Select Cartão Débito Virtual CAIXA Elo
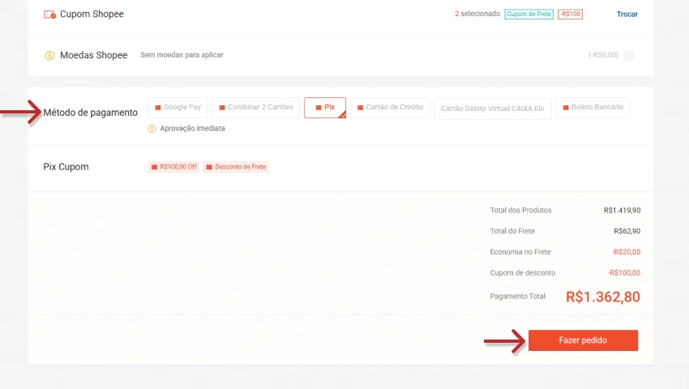Screen dimensions: 689x389 (x=493, y=109)
